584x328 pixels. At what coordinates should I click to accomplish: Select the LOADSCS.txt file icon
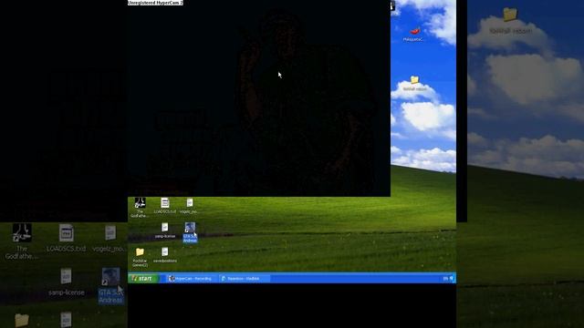pos(165,206)
